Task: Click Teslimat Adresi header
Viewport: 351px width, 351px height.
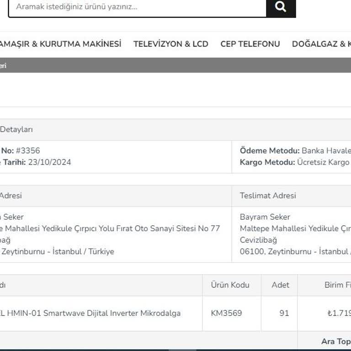Action: pyautogui.click(x=268, y=196)
